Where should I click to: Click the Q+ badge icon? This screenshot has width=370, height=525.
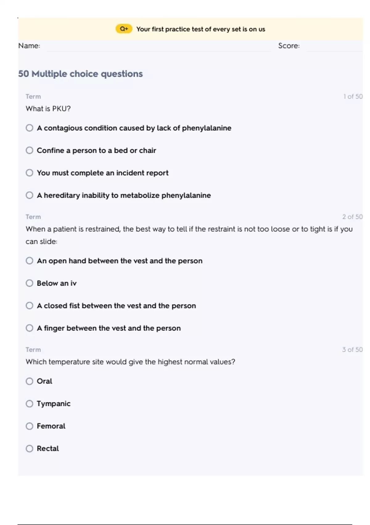click(124, 29)
